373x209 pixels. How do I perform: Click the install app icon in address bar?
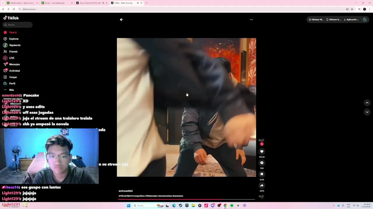tap(347, 9)
